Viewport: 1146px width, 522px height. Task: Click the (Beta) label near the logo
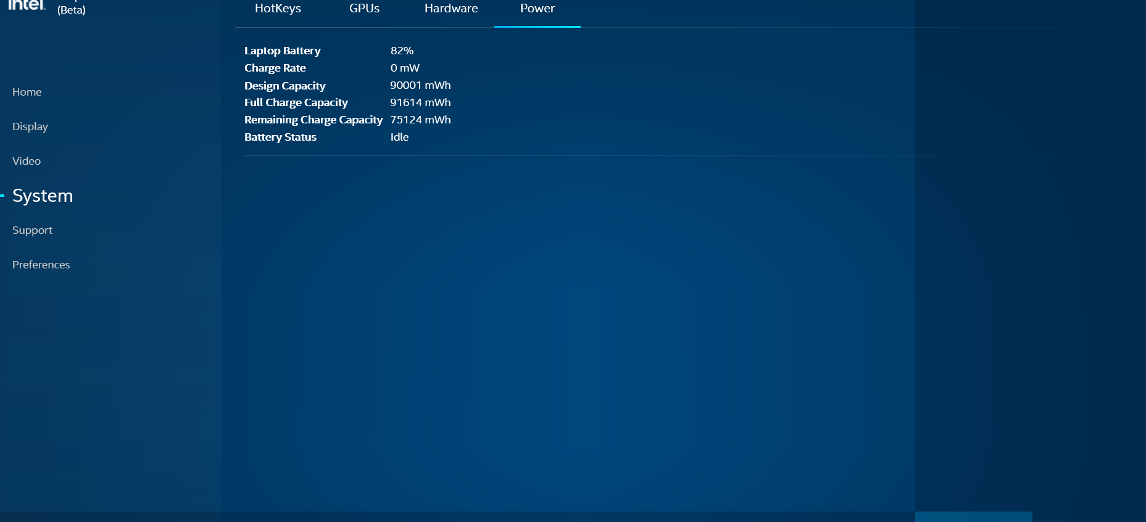(72, 10)
